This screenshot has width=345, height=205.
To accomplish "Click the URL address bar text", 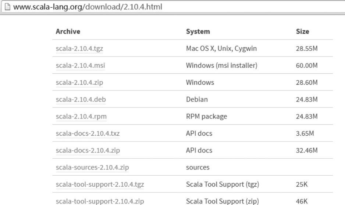I will pyautogui.click(x=88, y=7).
